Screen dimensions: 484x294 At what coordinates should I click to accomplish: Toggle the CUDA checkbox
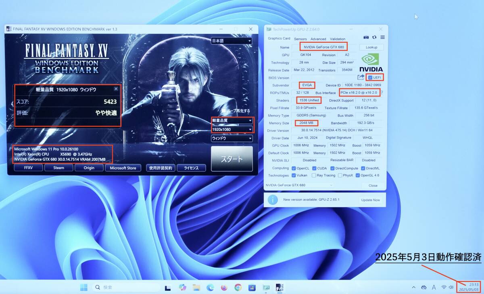click(313, 168)
